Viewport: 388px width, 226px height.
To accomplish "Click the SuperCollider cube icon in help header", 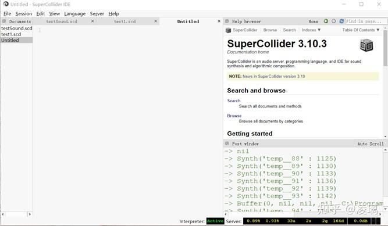I will (x=228, y=30).
